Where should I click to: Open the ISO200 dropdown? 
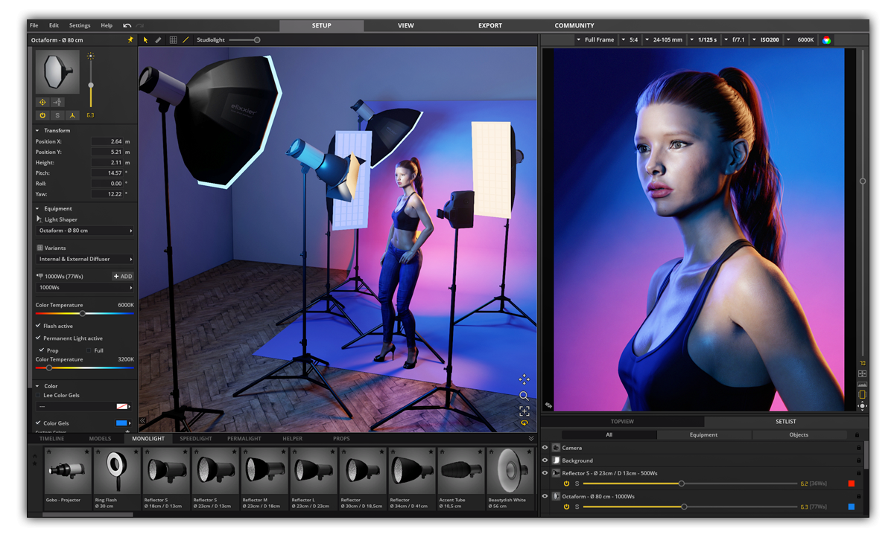click(x=768, y=39)
